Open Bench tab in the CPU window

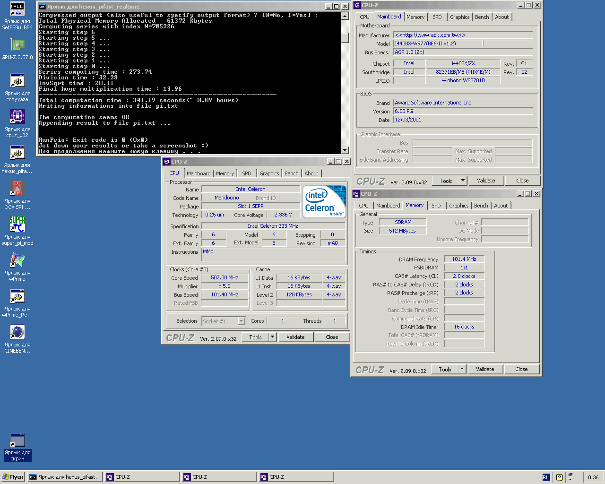point(292,173)
